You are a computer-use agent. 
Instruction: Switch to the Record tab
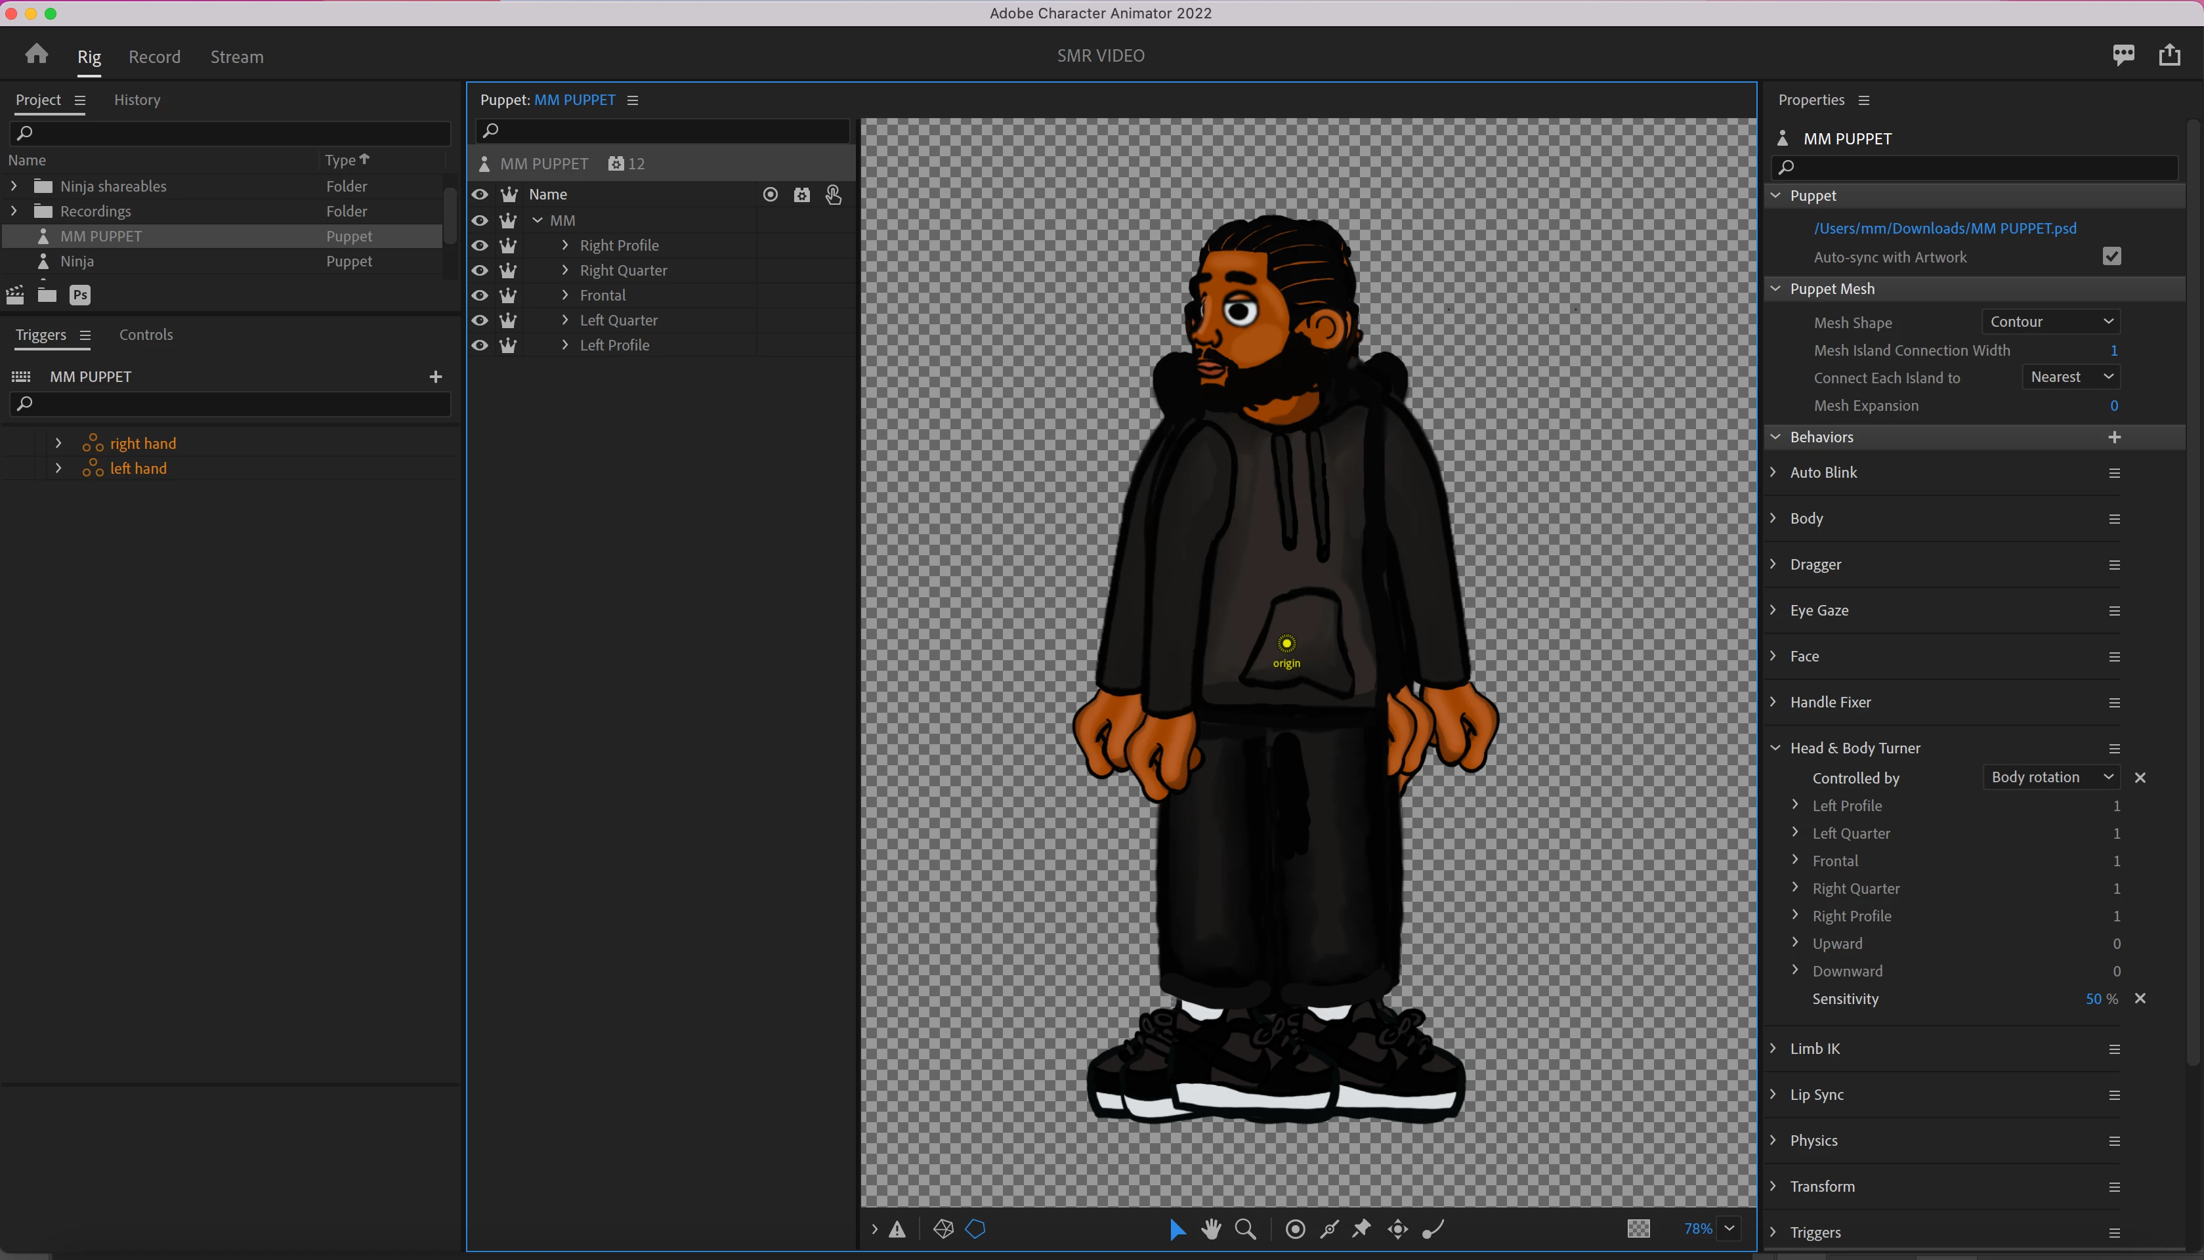point(154,57)
